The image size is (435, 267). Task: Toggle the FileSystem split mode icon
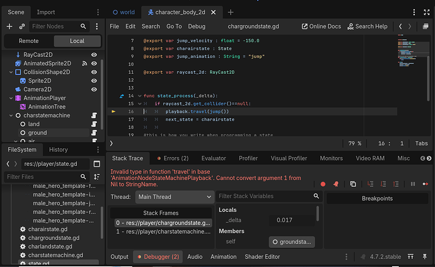coord(97,164)
